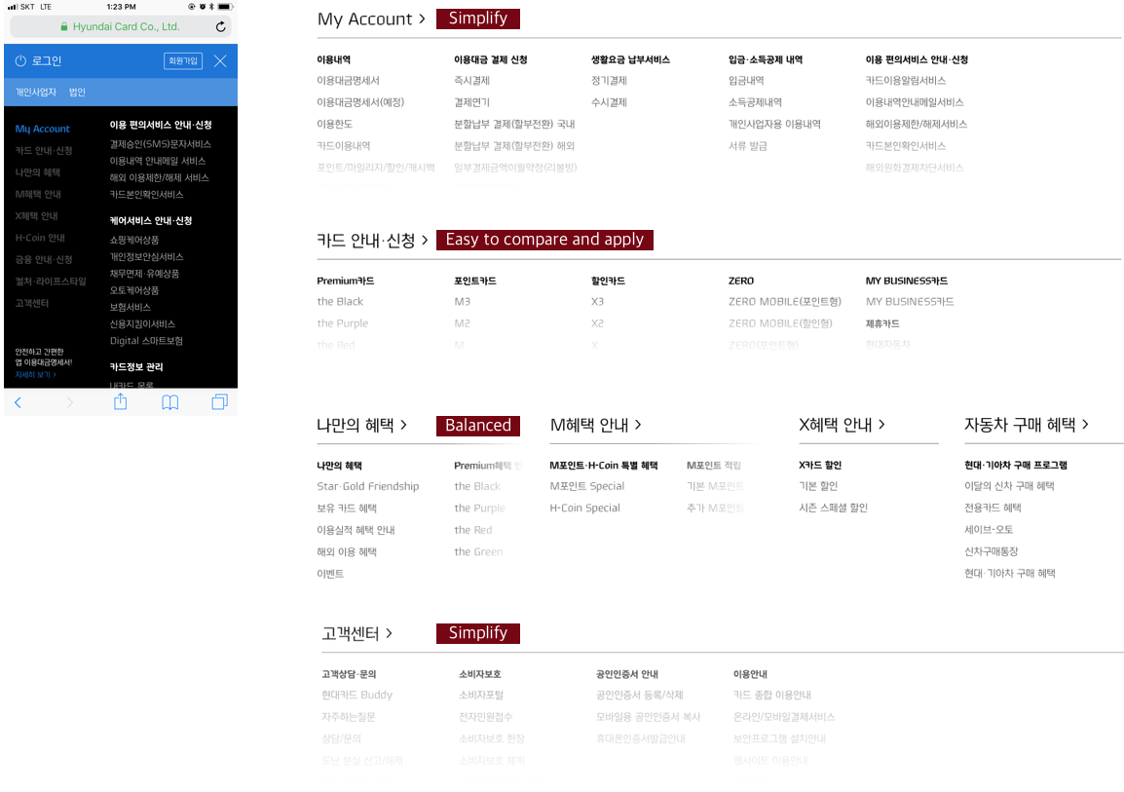
Task: Open 결제연기 link
Action: [x=471, y=102]
